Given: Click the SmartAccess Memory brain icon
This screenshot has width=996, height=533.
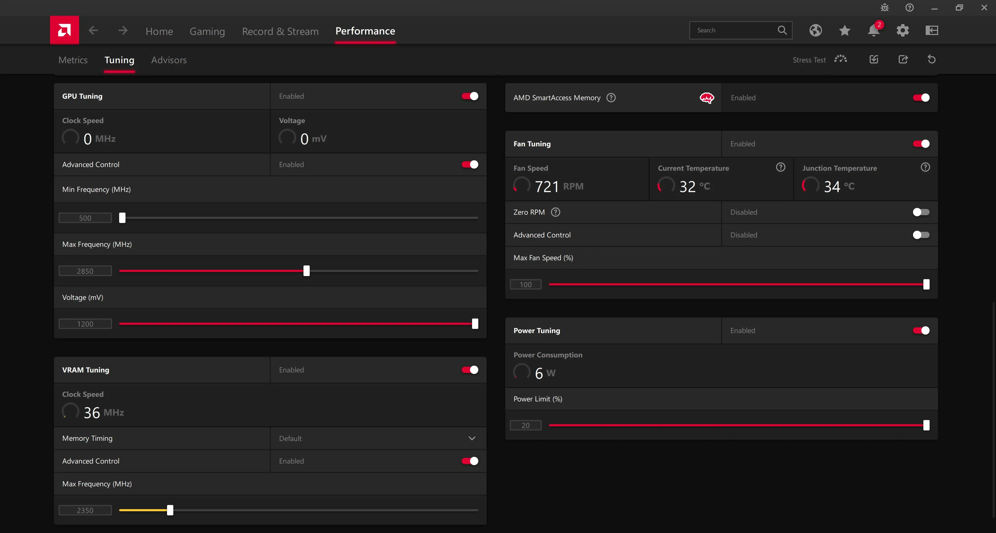Looking at the screenshot, I should tap(707, 98).
